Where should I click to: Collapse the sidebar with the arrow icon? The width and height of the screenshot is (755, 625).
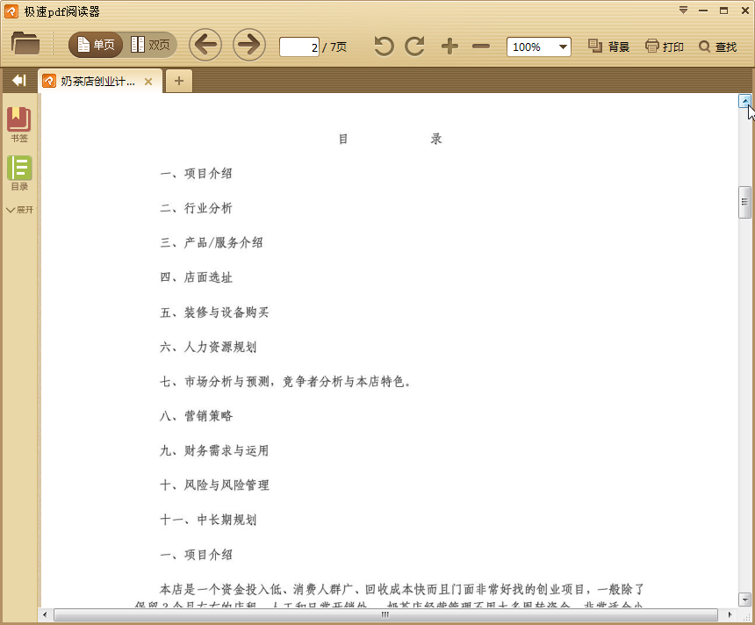[18, 81]
